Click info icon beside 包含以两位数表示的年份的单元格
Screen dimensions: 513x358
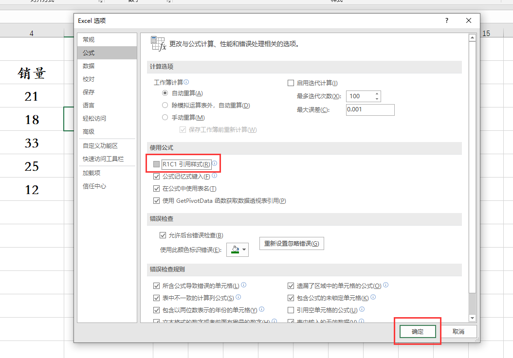pos(262,309)
